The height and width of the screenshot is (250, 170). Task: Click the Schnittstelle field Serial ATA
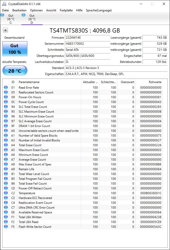coord(87,50)
